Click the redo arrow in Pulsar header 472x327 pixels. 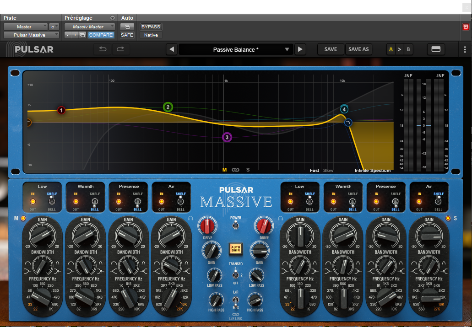pos(121,49)
